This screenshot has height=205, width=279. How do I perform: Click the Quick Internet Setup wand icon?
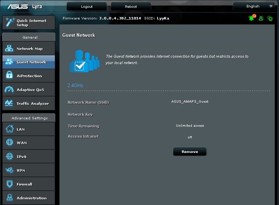[9, 23]
